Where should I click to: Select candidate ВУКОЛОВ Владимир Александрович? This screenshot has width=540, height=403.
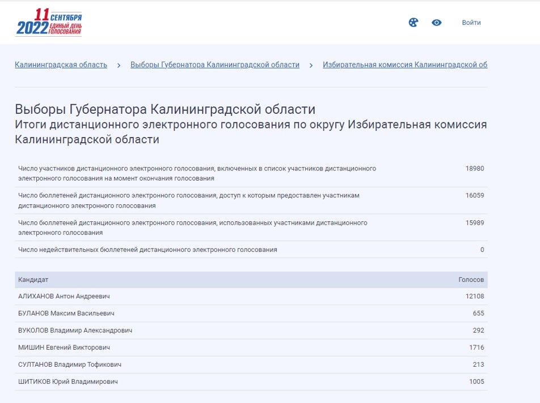tap(75, 331)
